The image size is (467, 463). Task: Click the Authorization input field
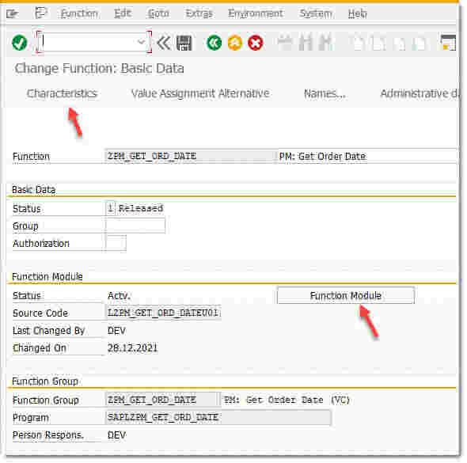pyautogui.click(x=116, y=243)
